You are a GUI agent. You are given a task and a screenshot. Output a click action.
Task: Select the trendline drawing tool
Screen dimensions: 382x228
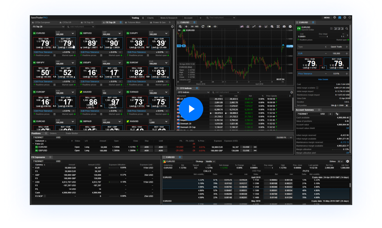(254, 27)
